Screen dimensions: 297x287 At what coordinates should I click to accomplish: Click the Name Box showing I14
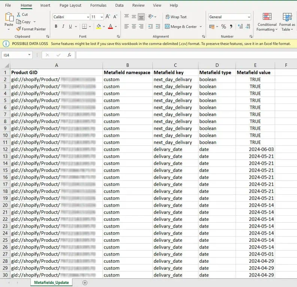[x=14, y=55]
